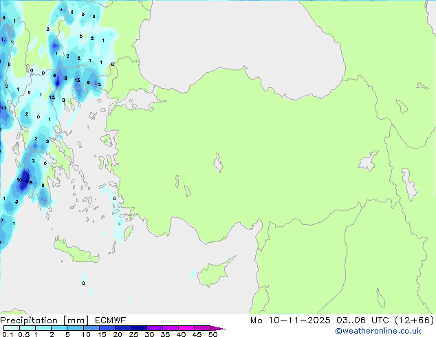
Task: Click the 'ECMWF' model label
Action: tap(111, 320)
